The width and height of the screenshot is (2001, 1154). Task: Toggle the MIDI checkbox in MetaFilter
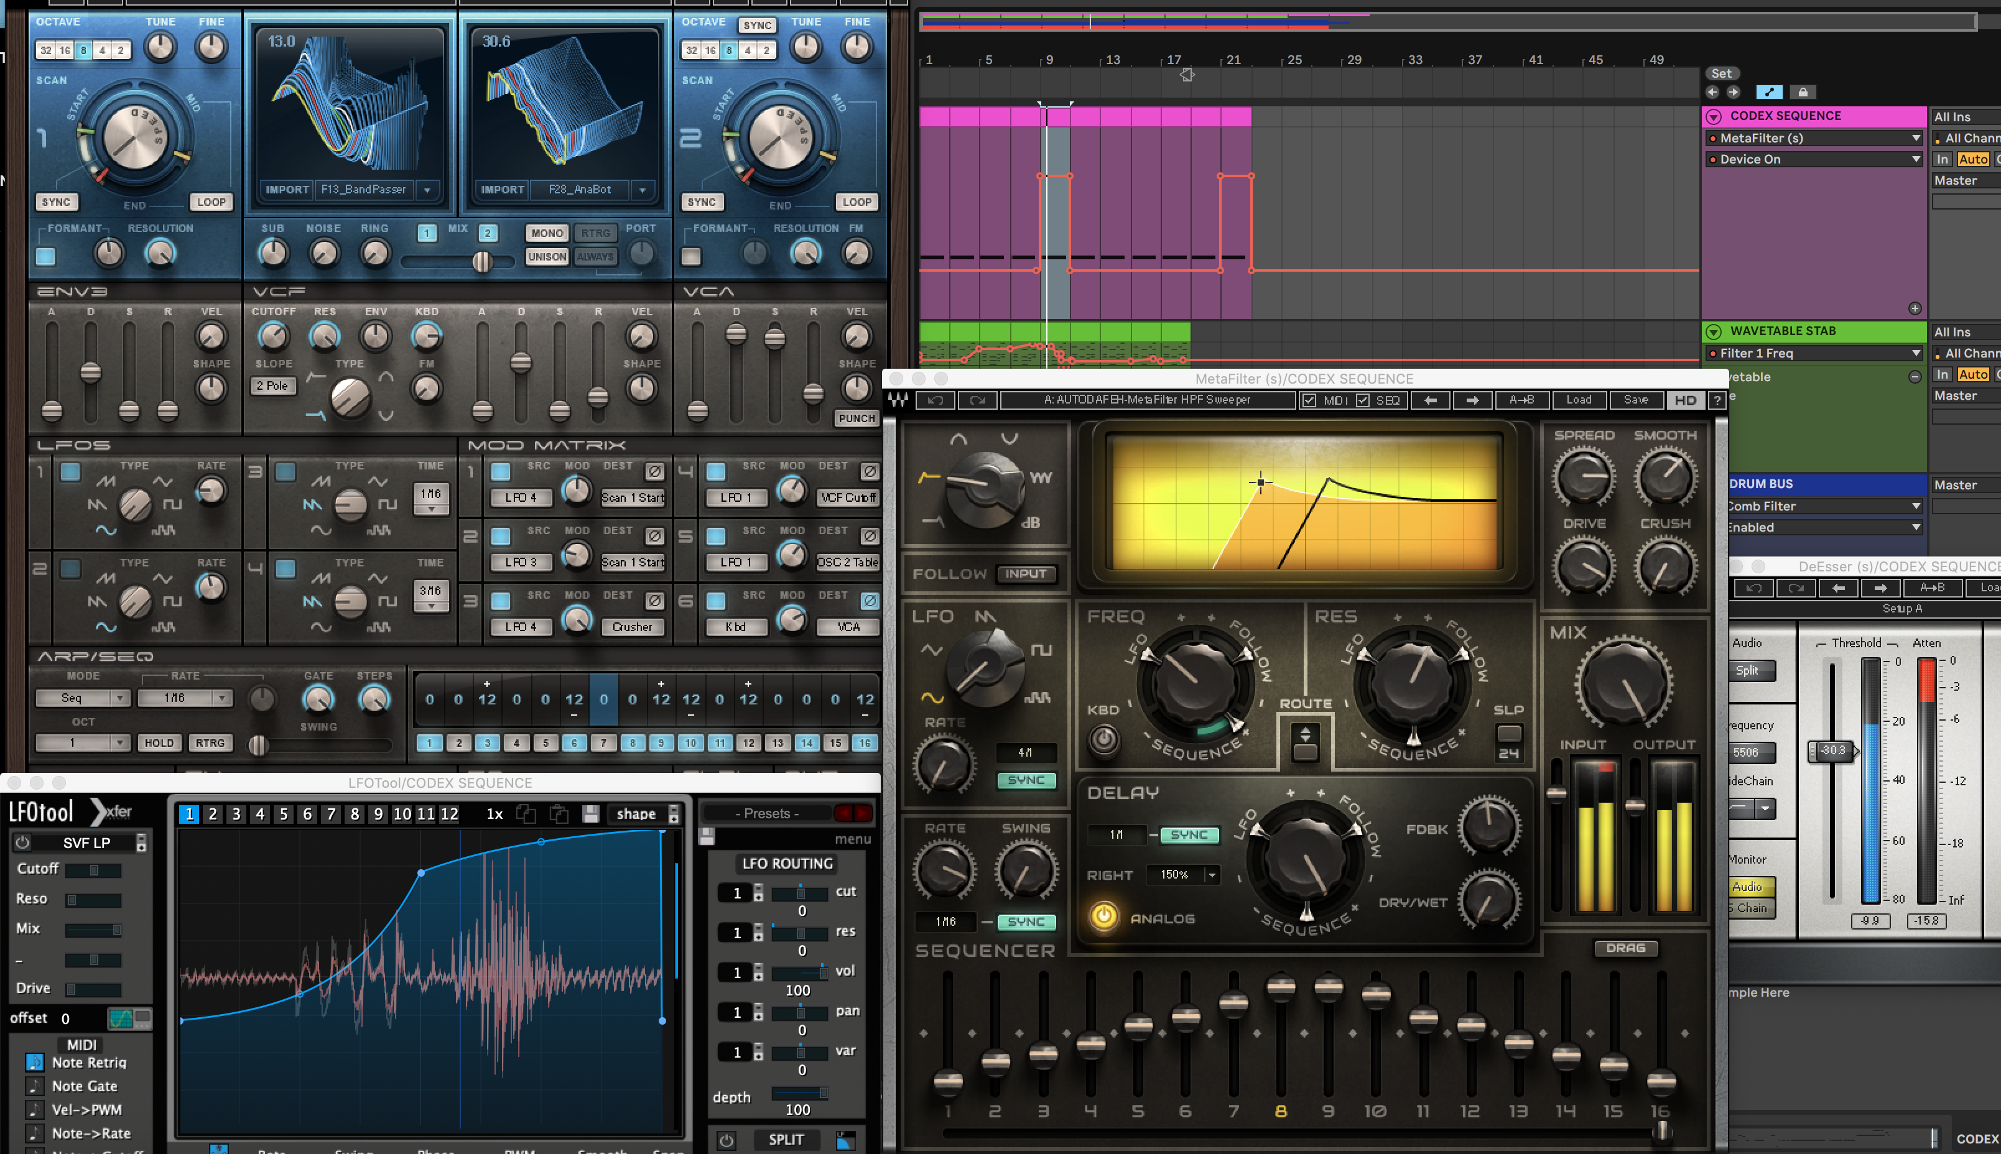(1310, 400)
